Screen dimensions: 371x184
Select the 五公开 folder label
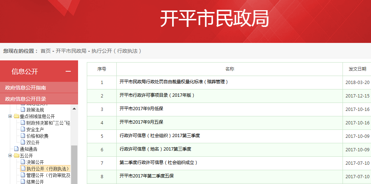pyautogui.click(x=26, y=156)
